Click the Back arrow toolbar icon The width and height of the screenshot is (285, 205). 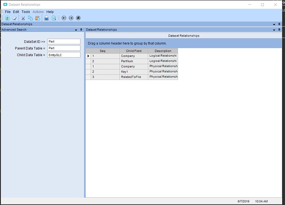pyautogui.click(x=64, y=18)
